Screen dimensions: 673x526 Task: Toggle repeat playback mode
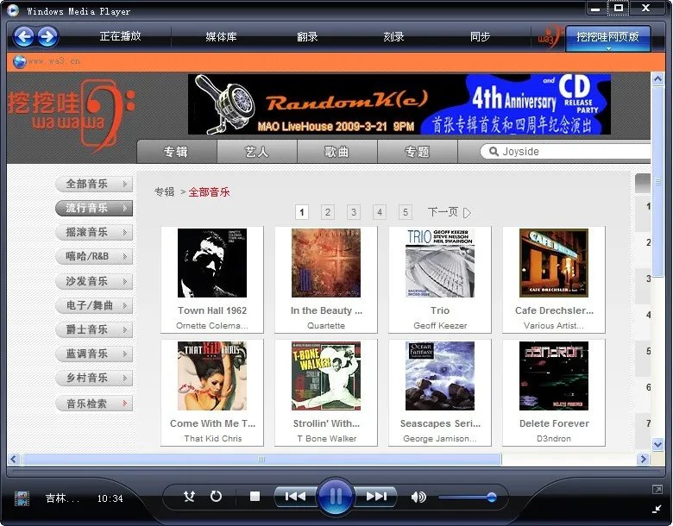(216, 497)
